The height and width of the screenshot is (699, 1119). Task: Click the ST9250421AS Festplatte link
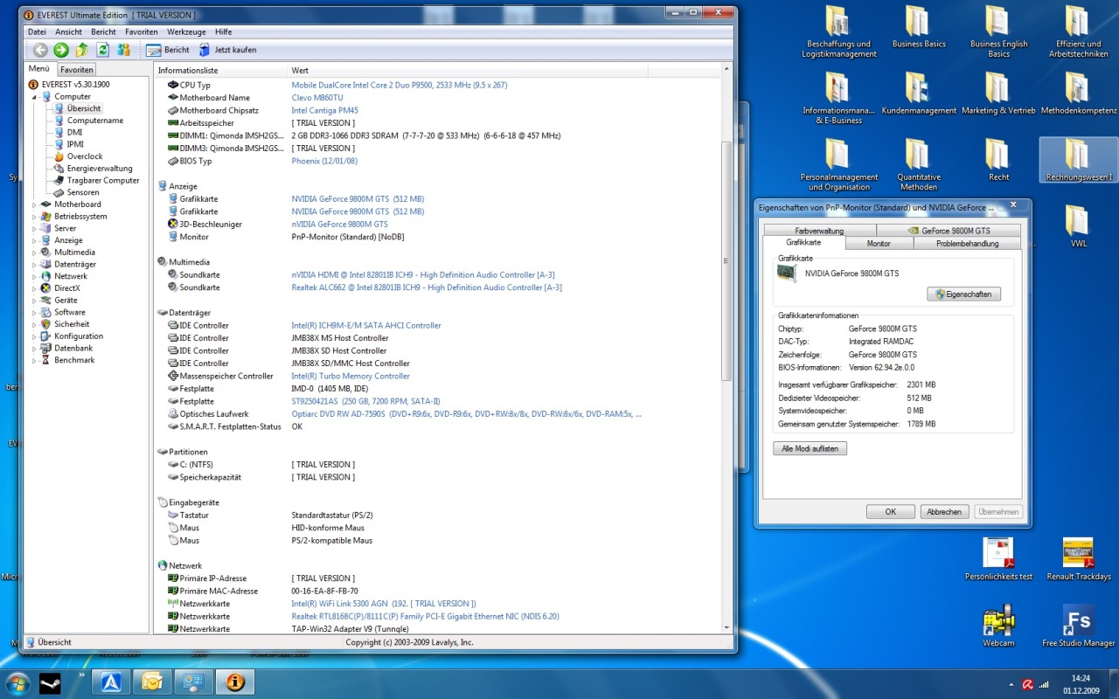365,401
